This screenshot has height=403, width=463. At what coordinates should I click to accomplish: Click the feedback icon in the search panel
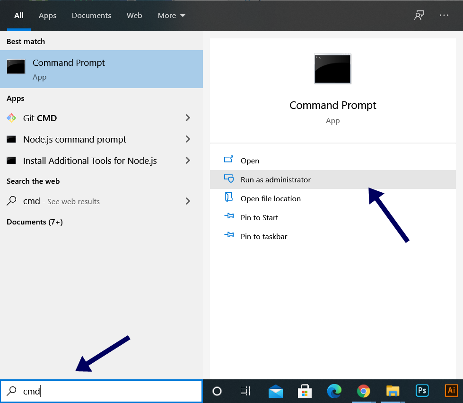419,15
